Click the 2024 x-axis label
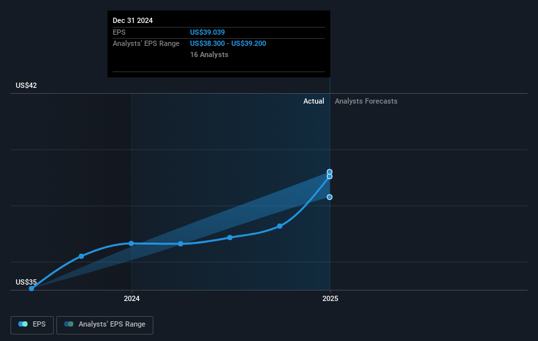The height and width of the screenshot is (341, 538). click(x=132, y=299)
